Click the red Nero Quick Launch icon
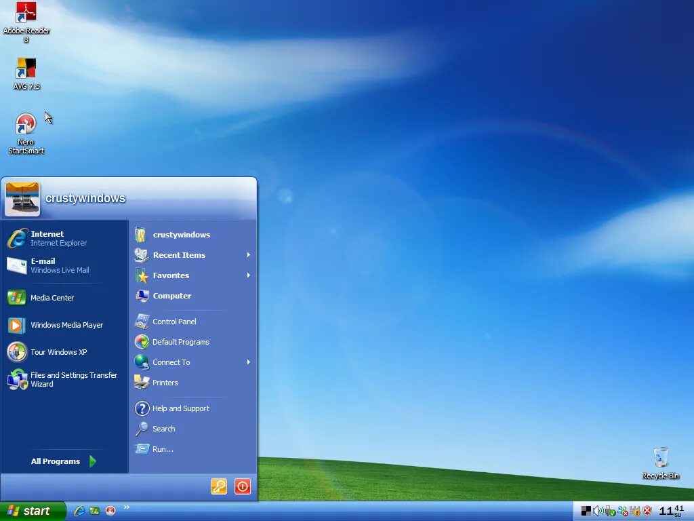694x521 pixels. [110, 511]
